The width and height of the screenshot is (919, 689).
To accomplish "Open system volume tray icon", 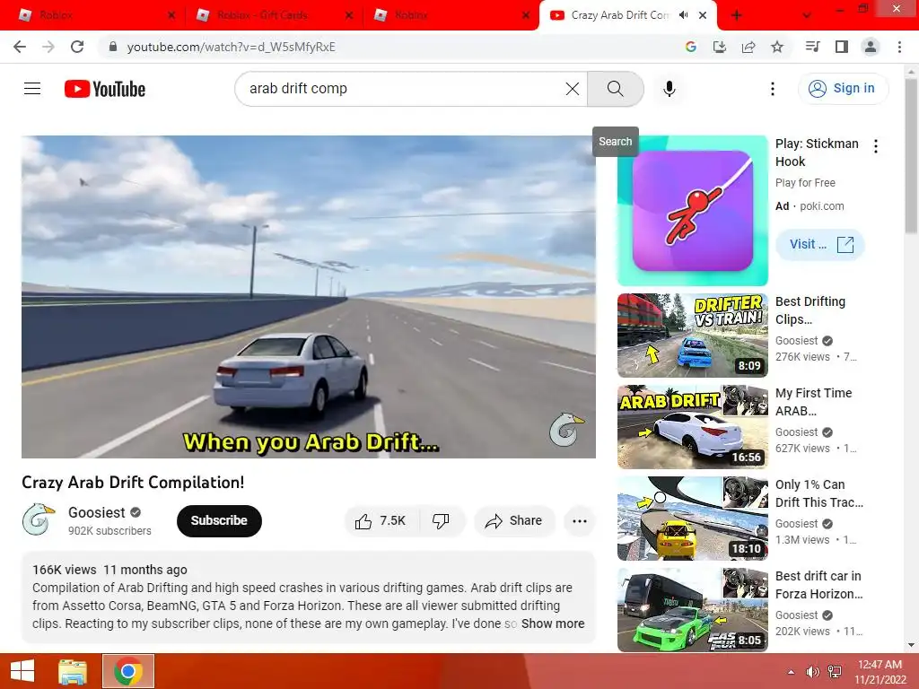I will tap(811, 672).
